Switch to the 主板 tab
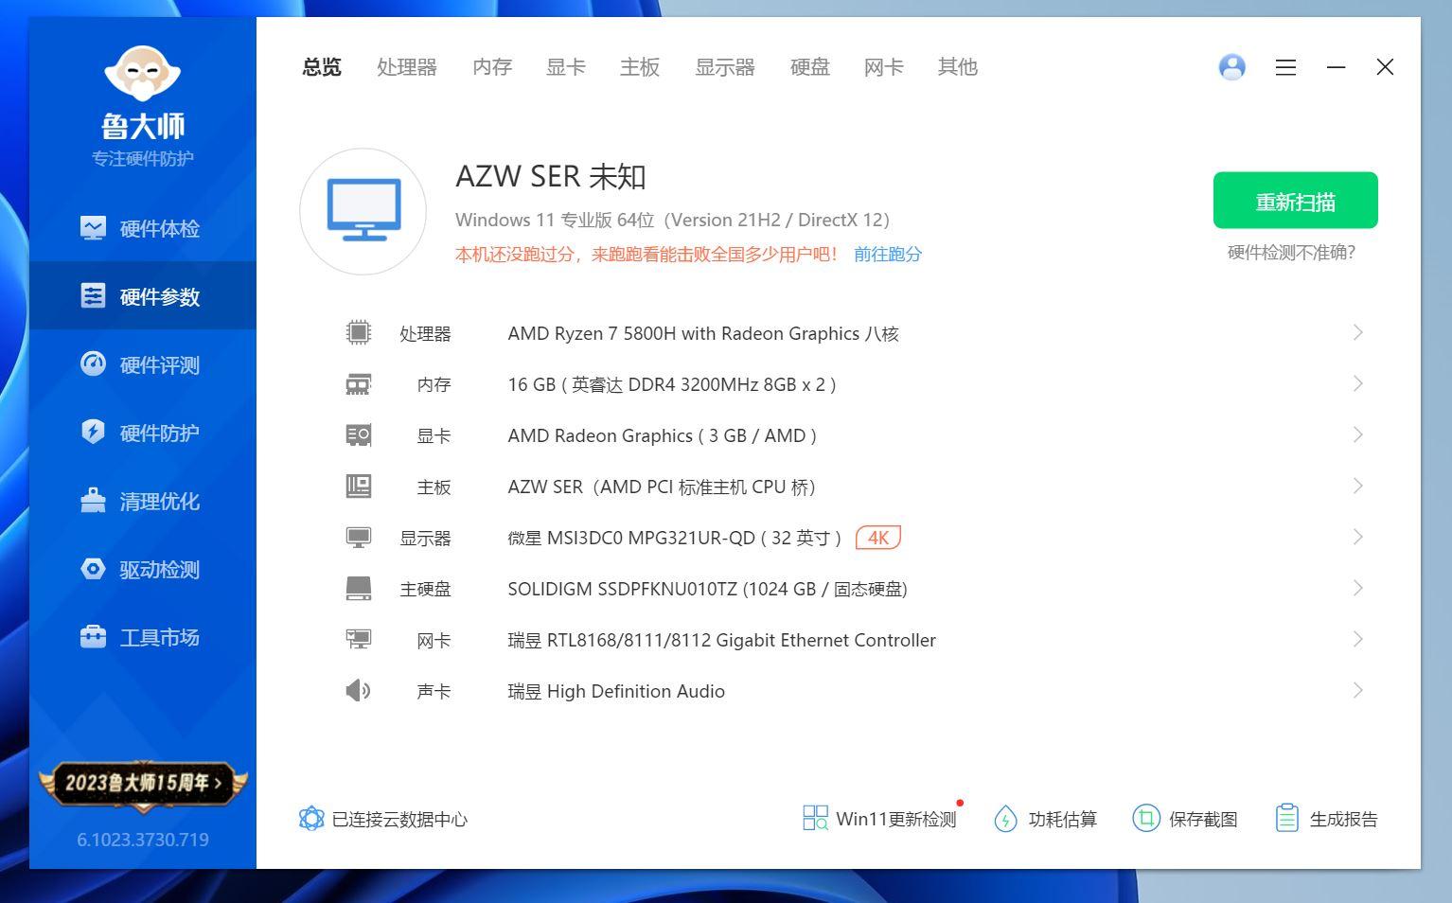 pos(640,67)
